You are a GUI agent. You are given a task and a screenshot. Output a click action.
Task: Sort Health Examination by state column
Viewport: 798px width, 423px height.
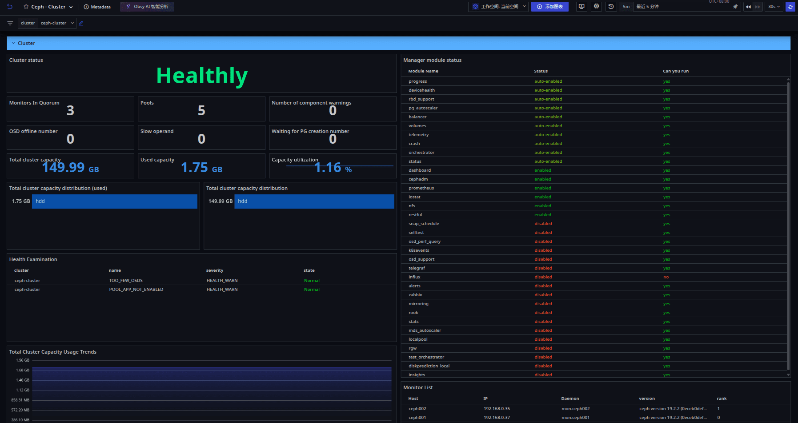(309, 270)
